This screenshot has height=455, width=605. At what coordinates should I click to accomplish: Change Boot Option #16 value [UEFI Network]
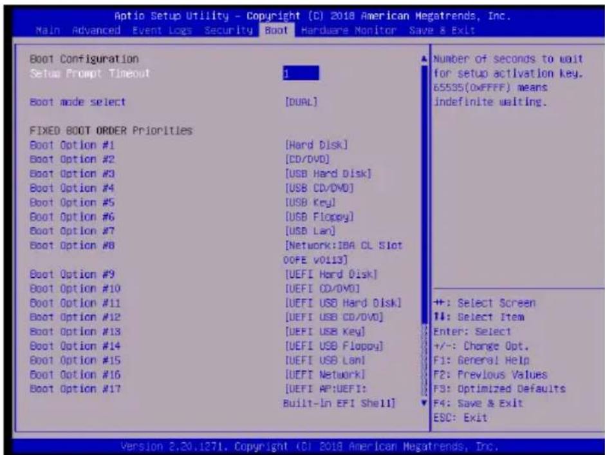click(325, 374)
